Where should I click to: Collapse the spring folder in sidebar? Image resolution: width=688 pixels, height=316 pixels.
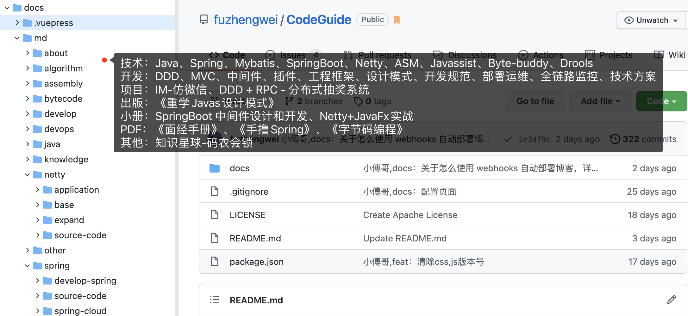click(27, 265)
